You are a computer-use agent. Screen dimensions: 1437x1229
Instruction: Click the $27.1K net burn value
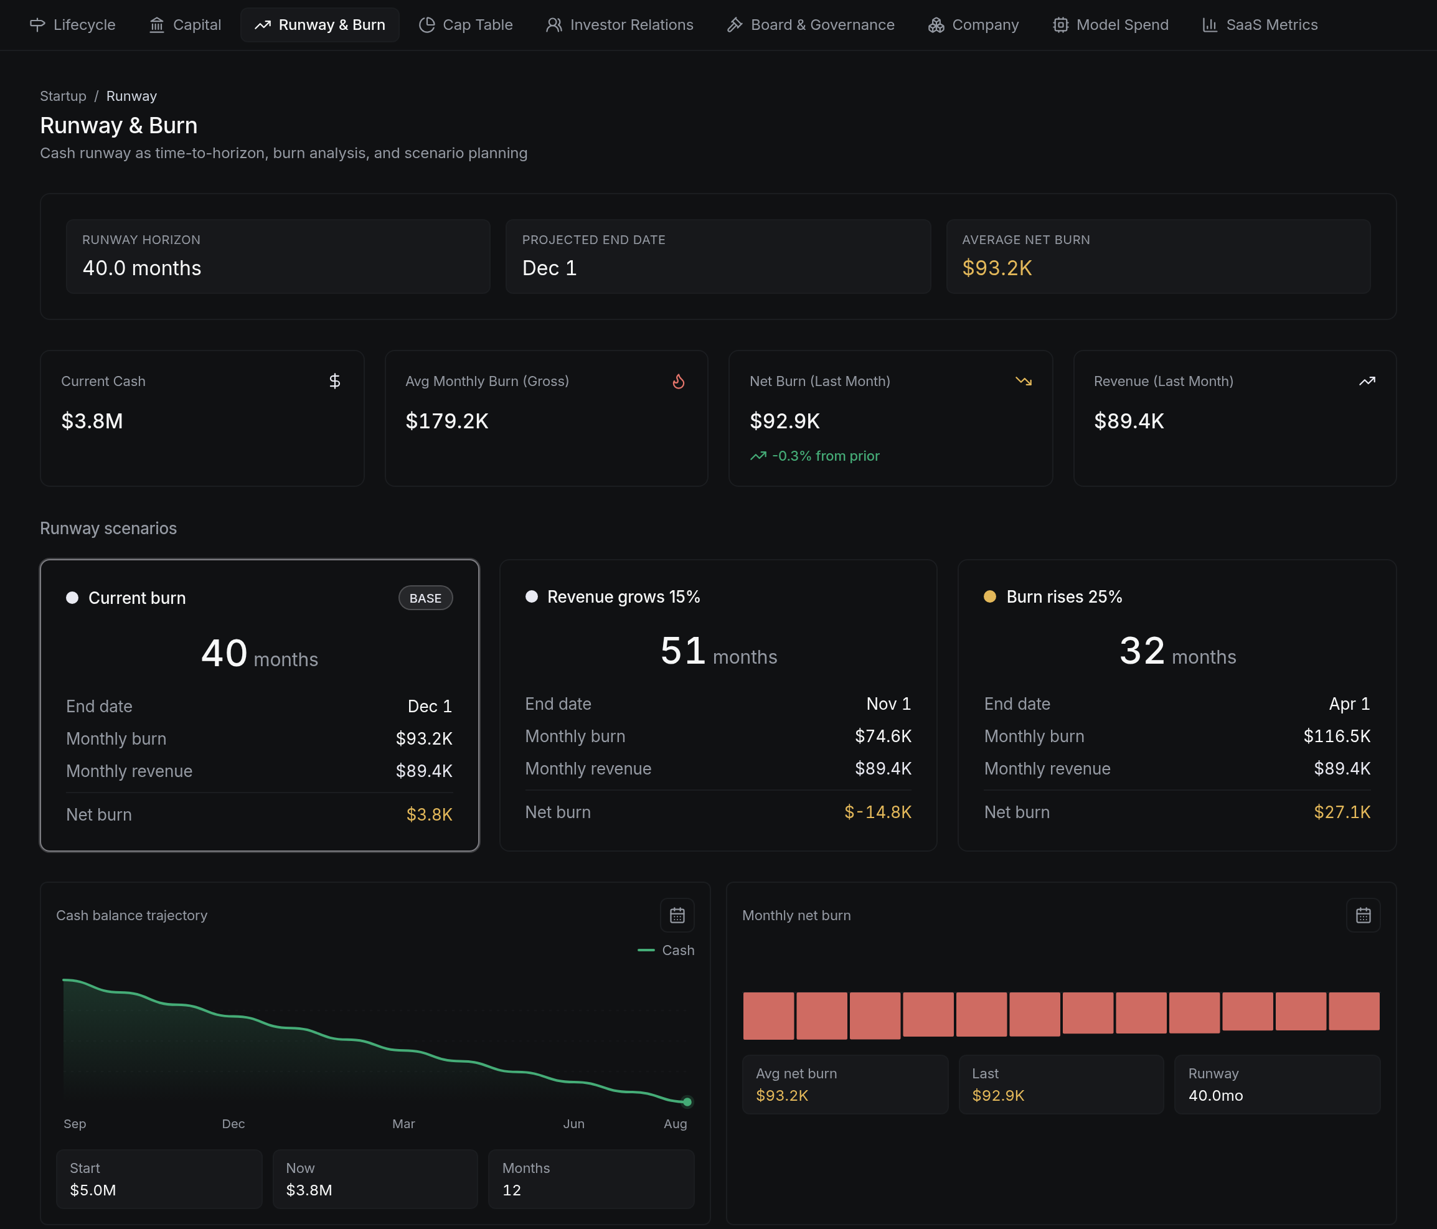coord(1342,812)
